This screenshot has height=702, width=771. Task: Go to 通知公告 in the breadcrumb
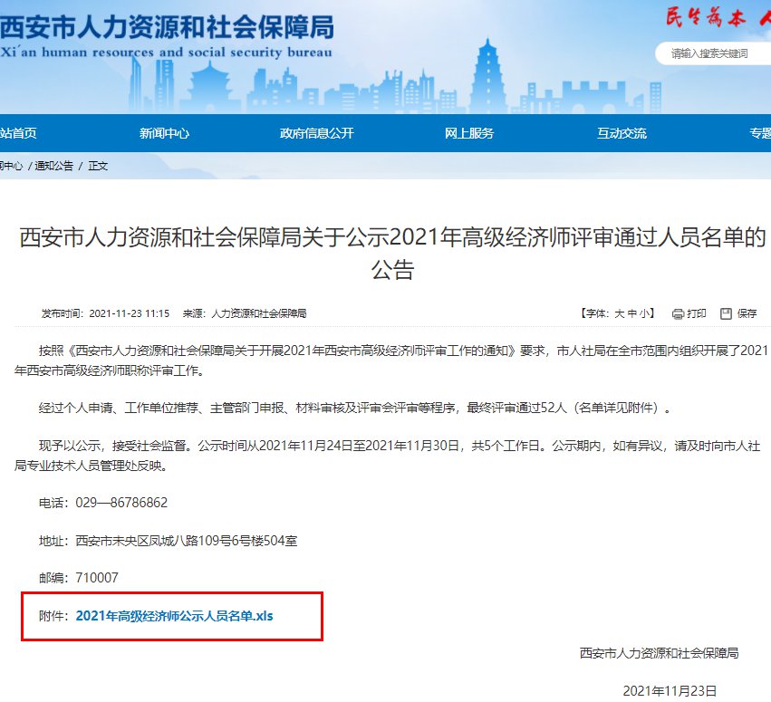click(53, 166)
